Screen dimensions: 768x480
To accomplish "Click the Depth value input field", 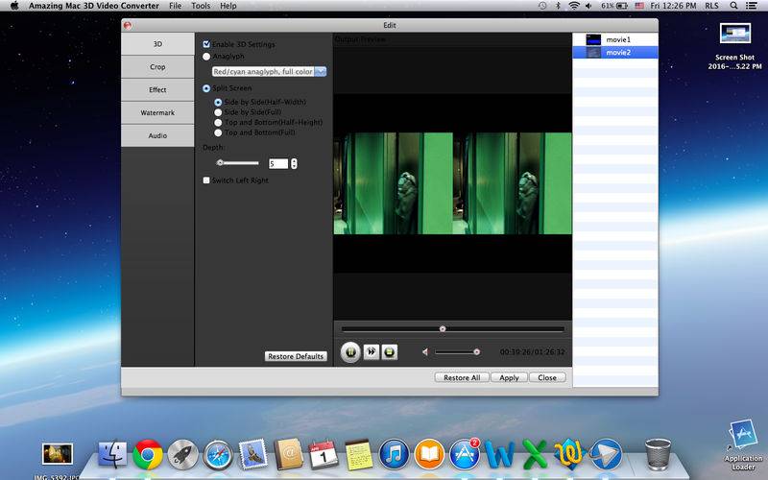I will pyautogui.click(x=278, y=163).
